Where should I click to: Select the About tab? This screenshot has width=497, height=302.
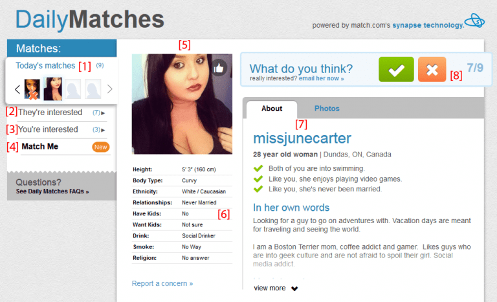pos(272,109)
